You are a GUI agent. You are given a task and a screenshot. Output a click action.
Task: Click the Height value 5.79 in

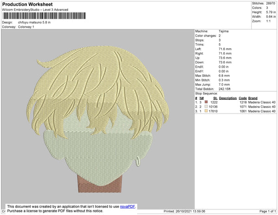tap(271, 12)
